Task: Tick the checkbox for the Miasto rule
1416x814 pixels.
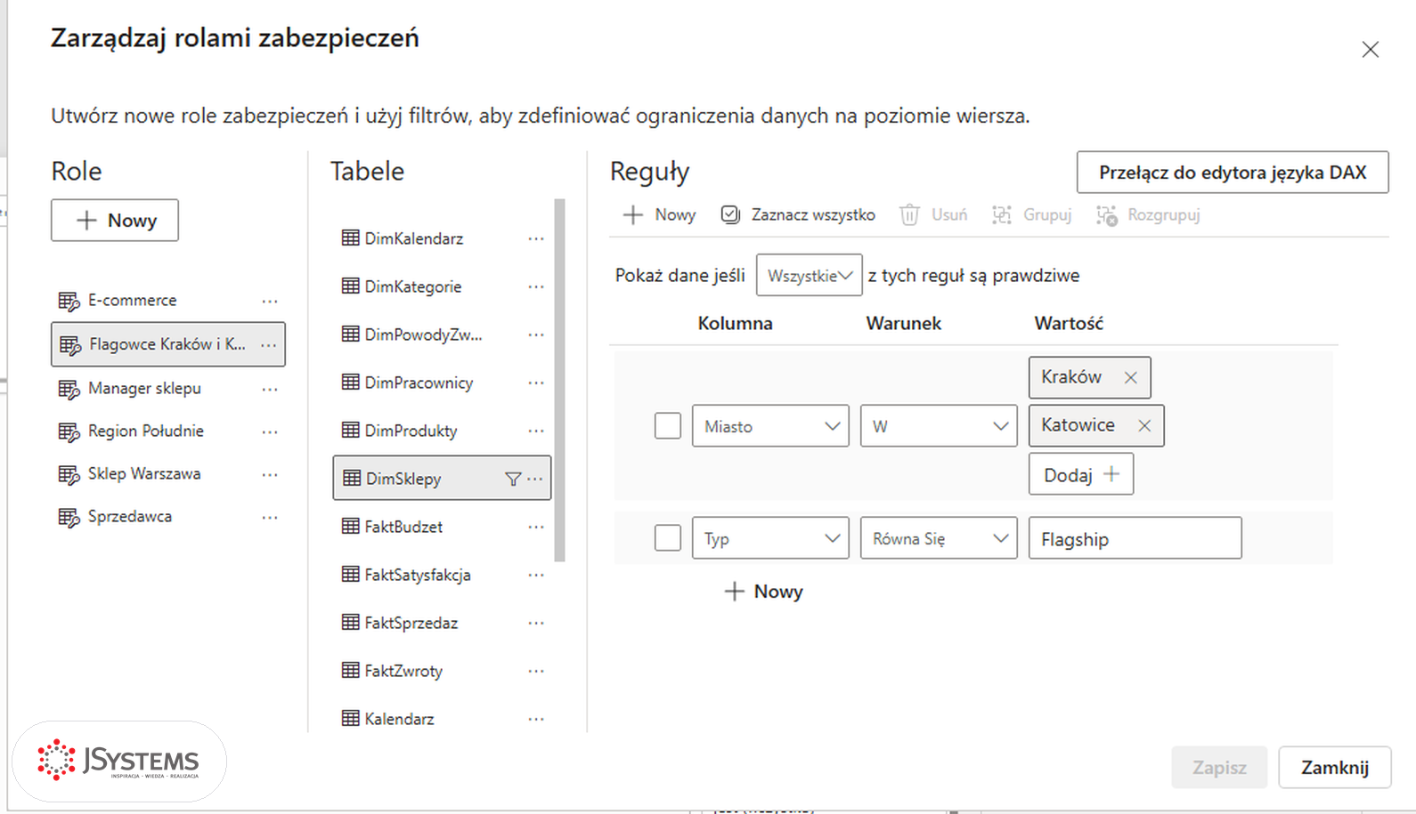Action: click(668, 425)
